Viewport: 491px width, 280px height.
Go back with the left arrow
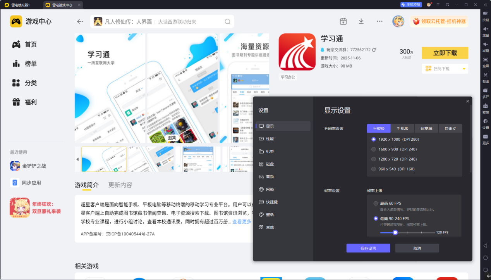(80, 21)
